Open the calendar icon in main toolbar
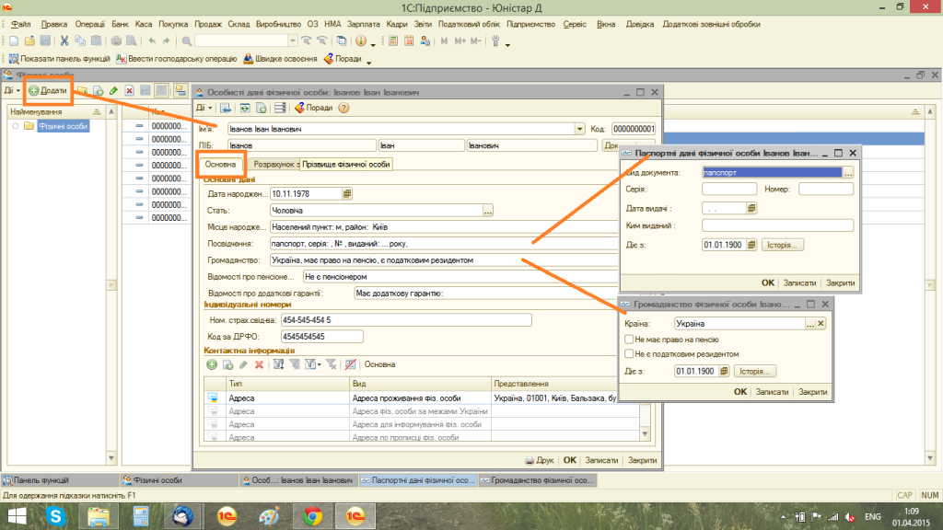Screen dimensions: 943x530 point(408,40)
